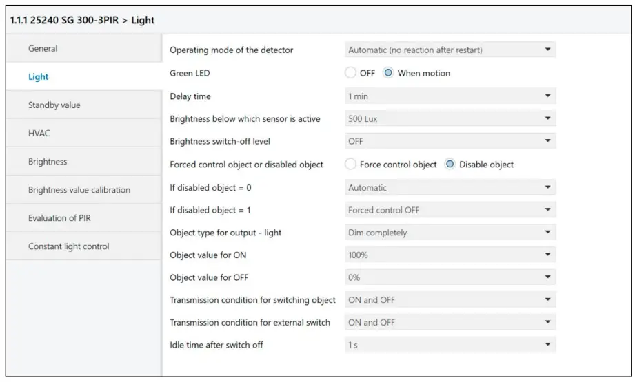Open the Standby value tab
635x382 pixels.
point(54,105)
